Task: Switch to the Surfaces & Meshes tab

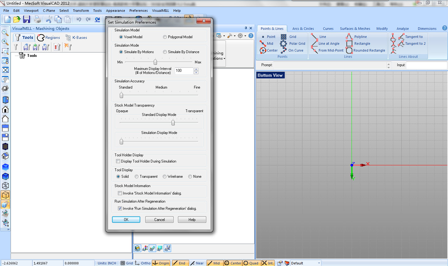Action: pos(355,29)
